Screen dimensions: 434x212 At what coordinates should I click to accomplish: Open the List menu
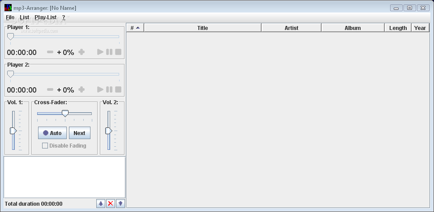[24, 17]
